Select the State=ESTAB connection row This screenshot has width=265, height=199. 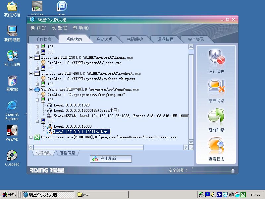pyautogui.click(x=121, y=116)
